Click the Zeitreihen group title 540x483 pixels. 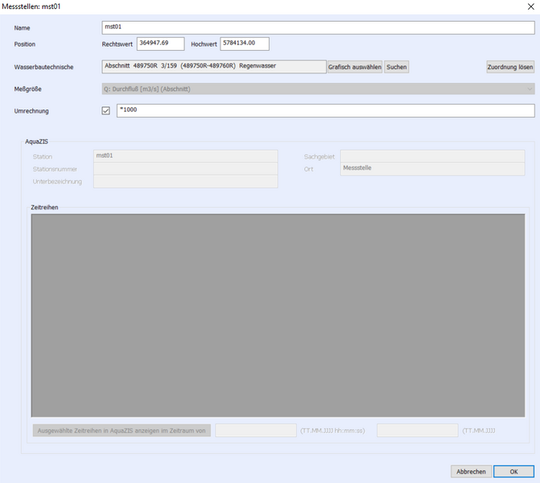pyautogui.click(x=44, y=208)
